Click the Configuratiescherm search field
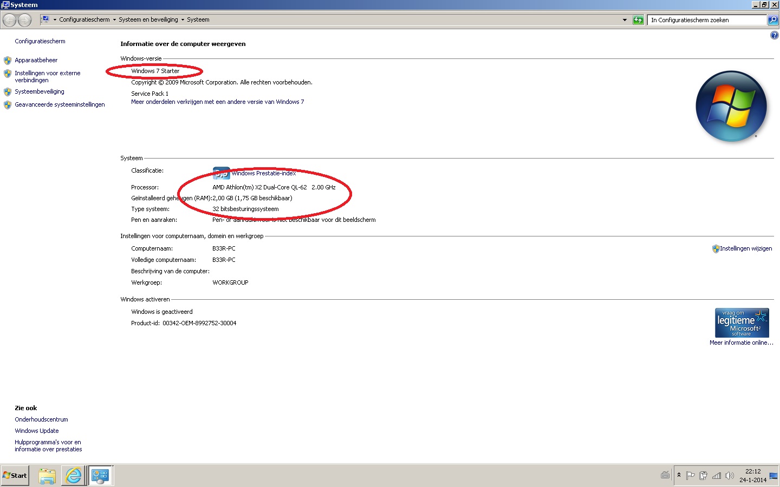 707,20
